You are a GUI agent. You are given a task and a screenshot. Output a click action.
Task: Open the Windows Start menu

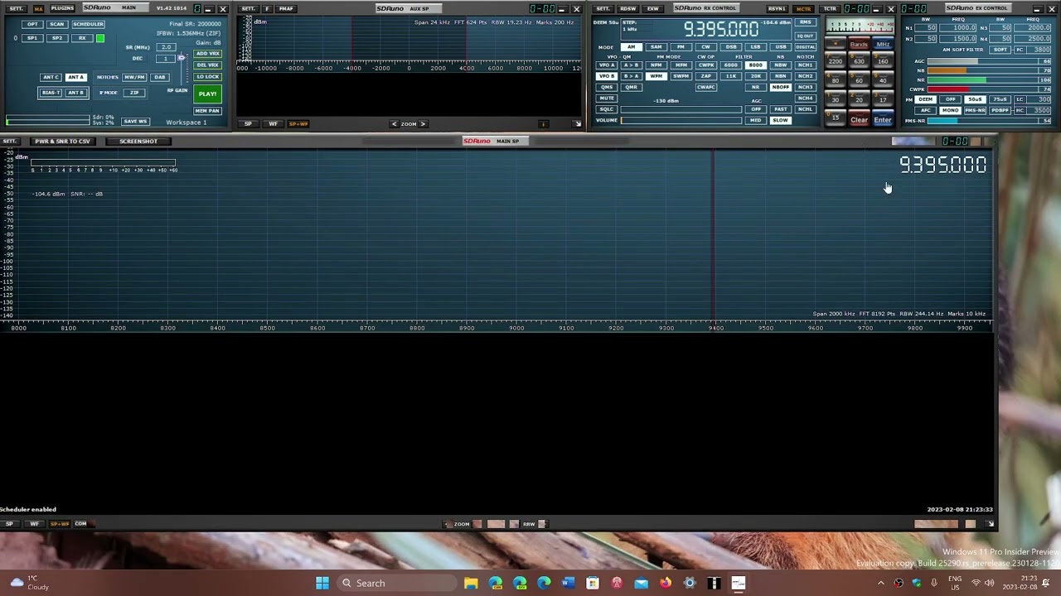[x=322, y=584]
